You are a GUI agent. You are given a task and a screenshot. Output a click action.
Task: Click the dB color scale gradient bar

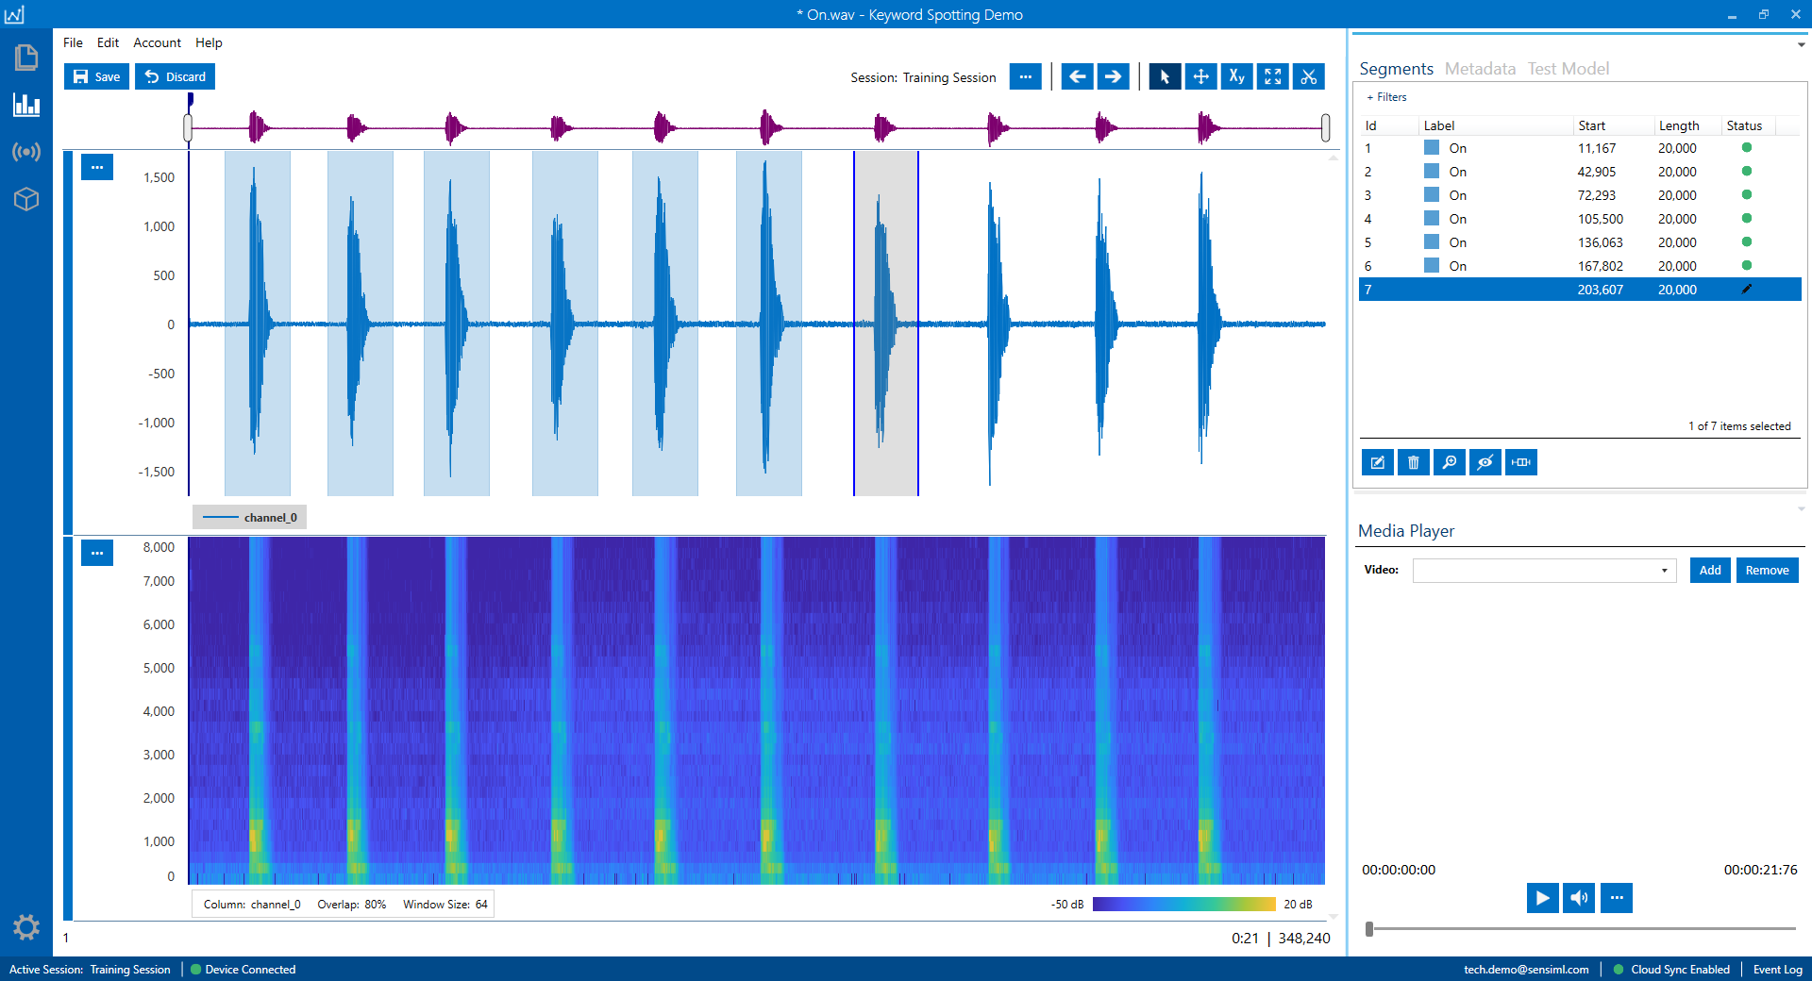point(1183,904)
